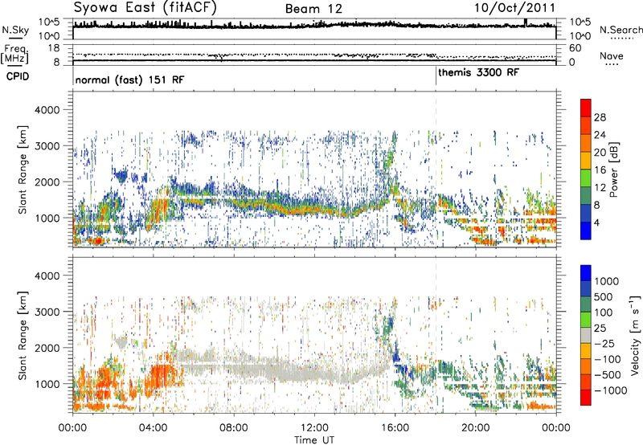Click the 'Slant Range [km]' label of the power panel
The height and width of the screenshot is (445, 643).
tap(23, 169)
